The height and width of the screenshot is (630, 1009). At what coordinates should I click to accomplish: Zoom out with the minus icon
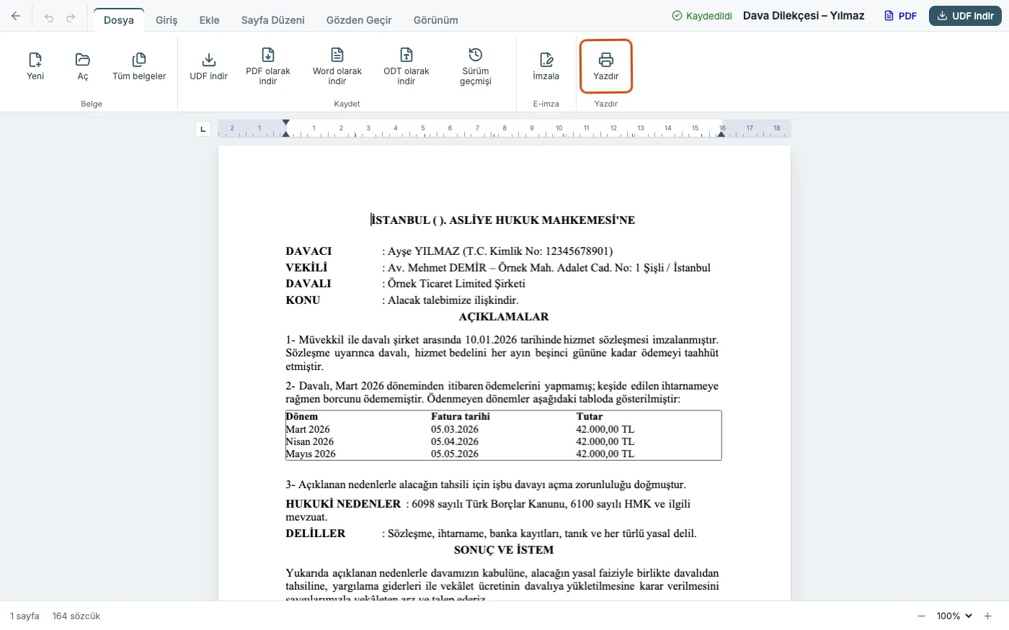click(x=921, y=616)
